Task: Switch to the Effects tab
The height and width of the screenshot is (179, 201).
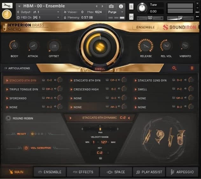Action: (x=83, y=172)
